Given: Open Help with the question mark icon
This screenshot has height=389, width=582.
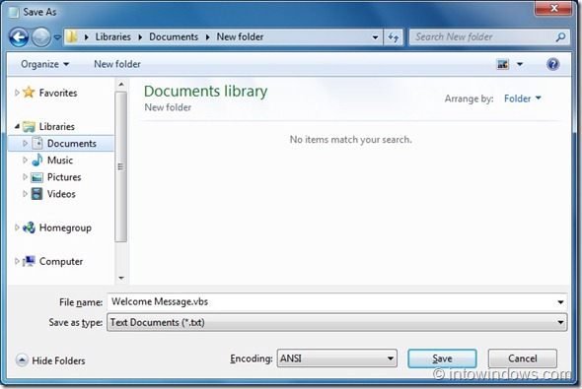Looking at the screenshot, I should click(x=552, y=64).
